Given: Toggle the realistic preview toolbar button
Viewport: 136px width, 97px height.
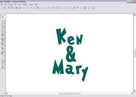Looking at the screenshot, I should point(85,8).
